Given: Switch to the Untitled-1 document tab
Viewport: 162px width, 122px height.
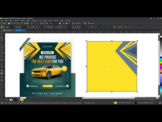Looking at the screenshot, I should tap(9, 30).
